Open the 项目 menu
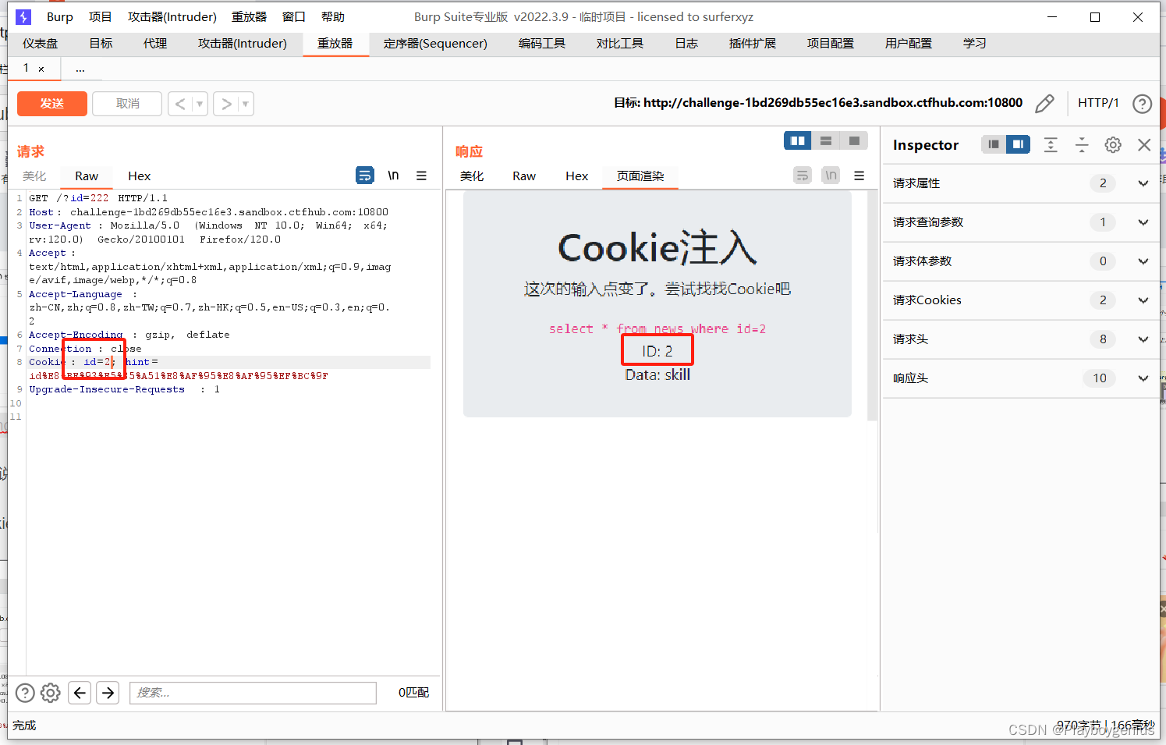1166x745 pixels. click(100, 16)
